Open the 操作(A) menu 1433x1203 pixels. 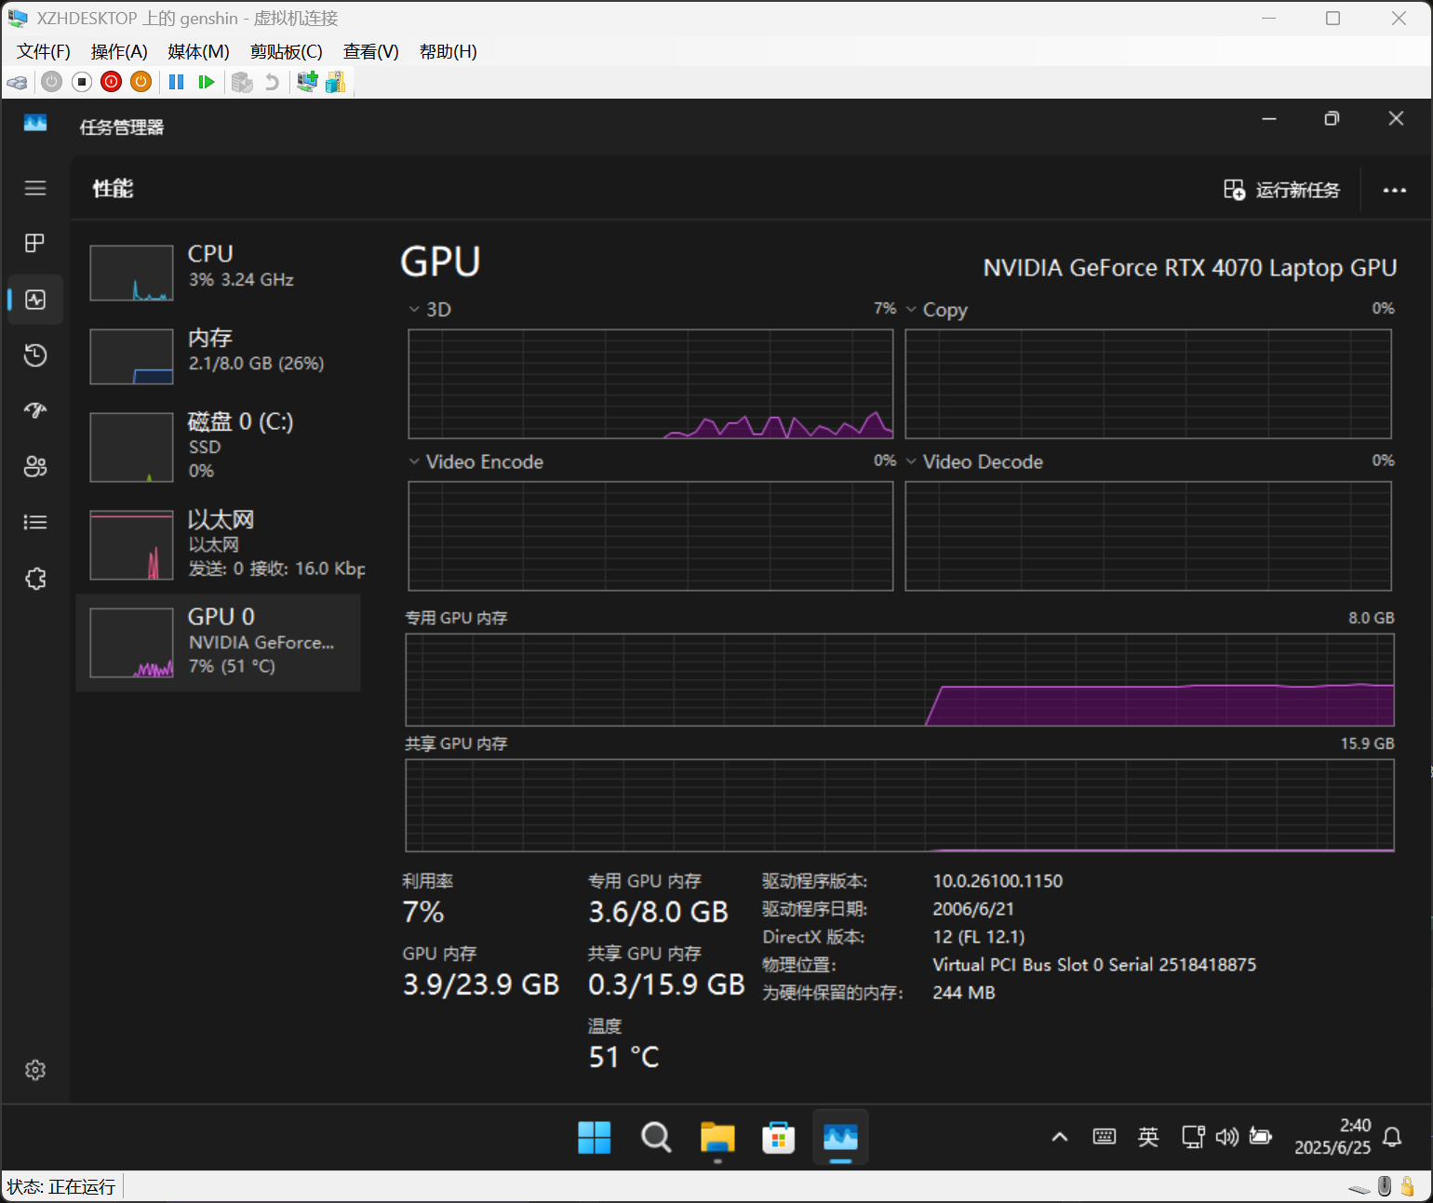(x=119, y=52)
